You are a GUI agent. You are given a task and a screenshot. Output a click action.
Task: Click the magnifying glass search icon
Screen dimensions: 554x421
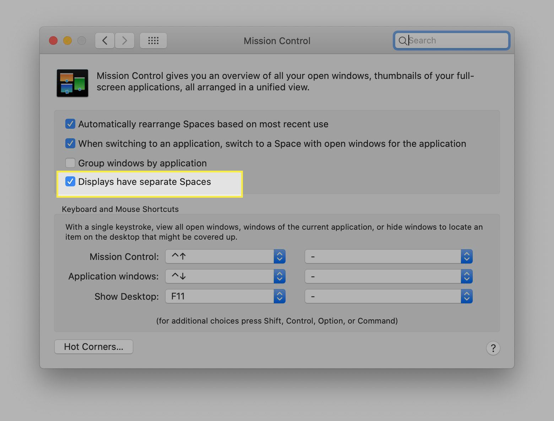[403, 41]
